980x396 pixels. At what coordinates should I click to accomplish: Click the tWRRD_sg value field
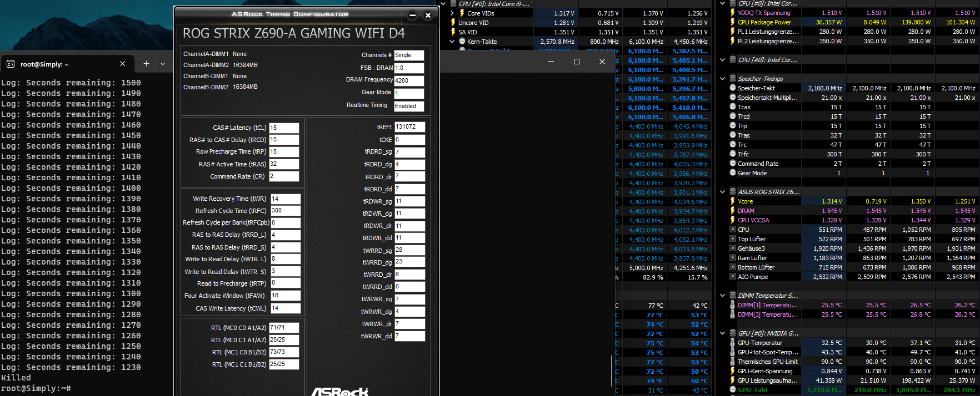[x=409, y=250]
